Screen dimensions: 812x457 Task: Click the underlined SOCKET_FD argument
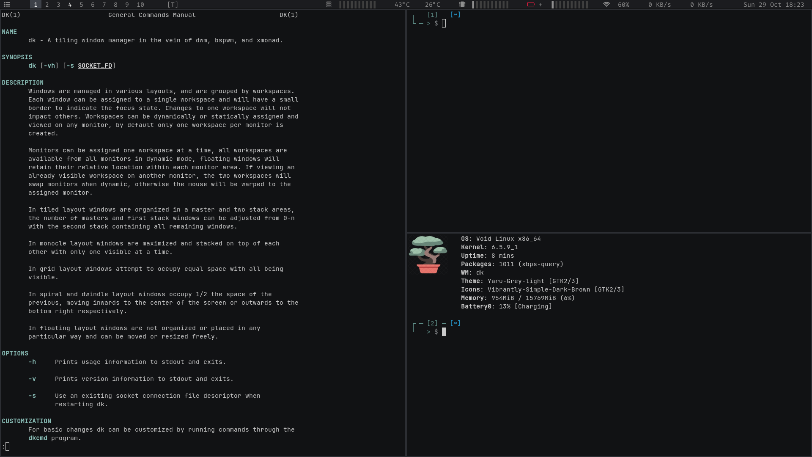[95, 66]
